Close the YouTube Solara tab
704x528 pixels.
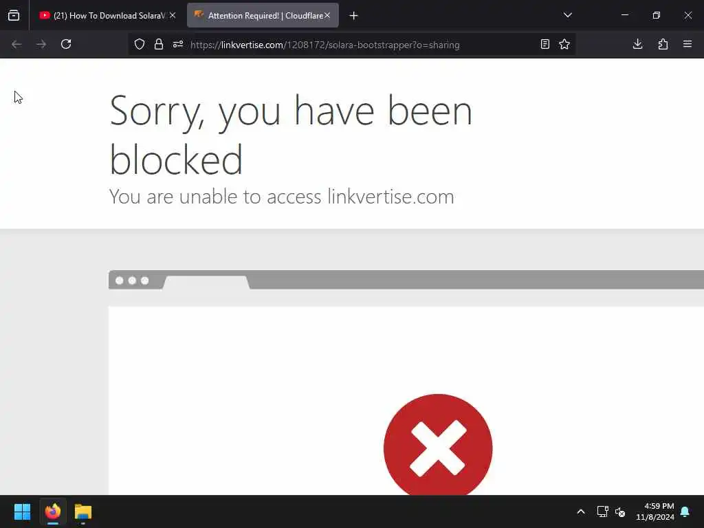click(173, 15)
